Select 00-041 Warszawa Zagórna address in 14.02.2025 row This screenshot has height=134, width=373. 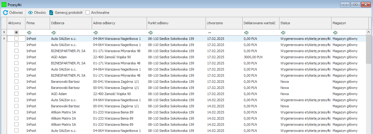(119, 106)
